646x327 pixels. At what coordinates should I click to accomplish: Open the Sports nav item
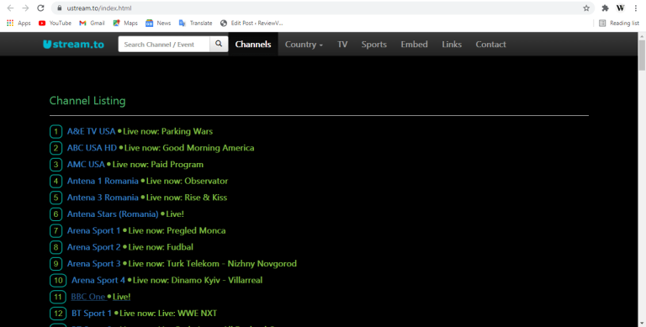(374, 44)
